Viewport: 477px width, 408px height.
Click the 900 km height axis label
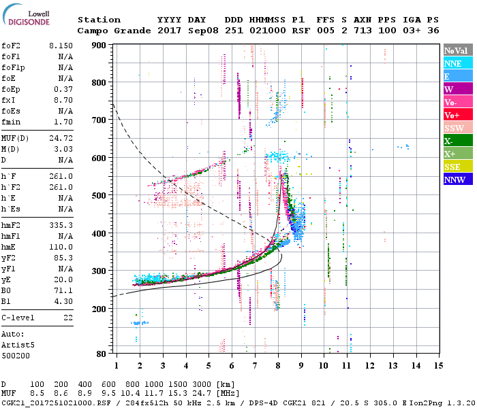pos(99,46)
